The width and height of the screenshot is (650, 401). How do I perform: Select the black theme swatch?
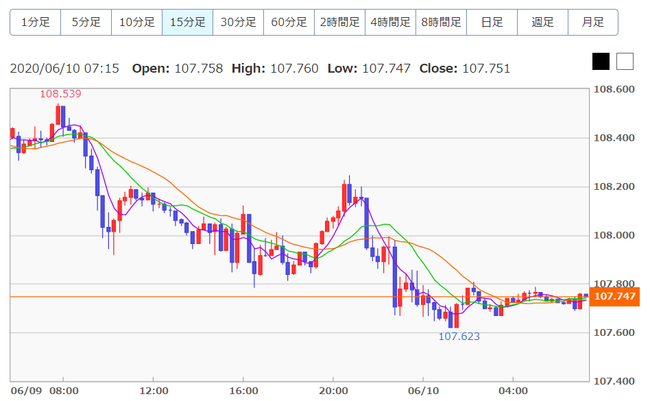pos(601,61)
